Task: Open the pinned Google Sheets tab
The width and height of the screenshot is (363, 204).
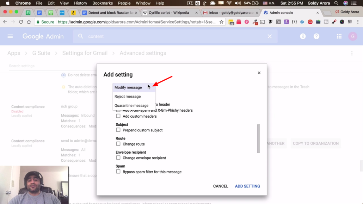Action: (x=28, y=13)
